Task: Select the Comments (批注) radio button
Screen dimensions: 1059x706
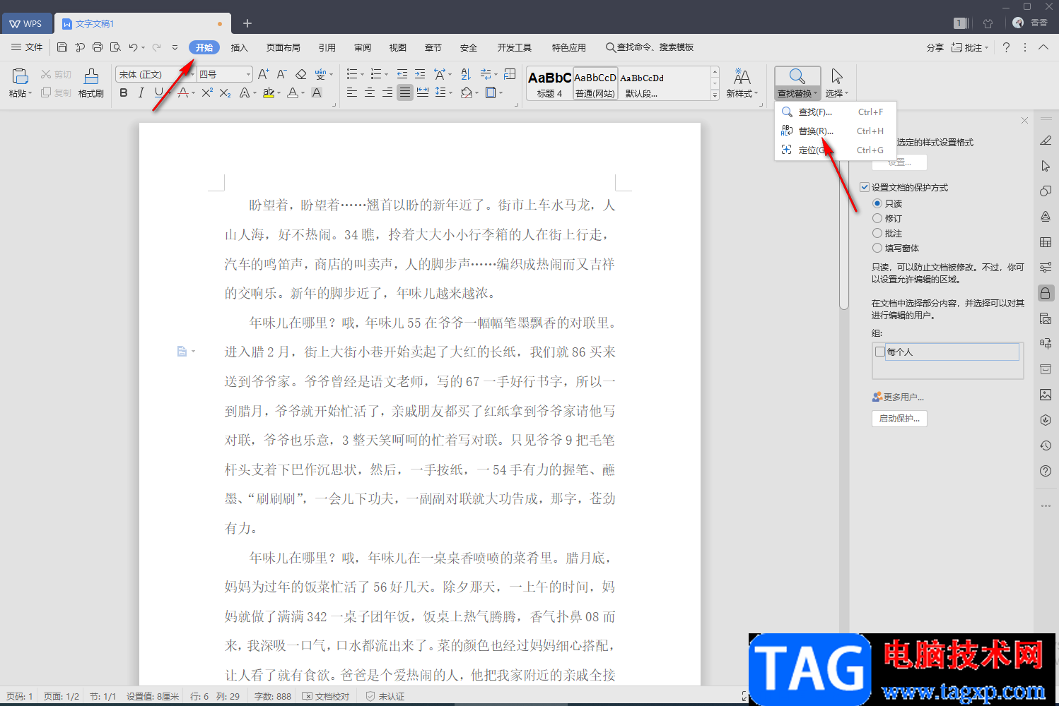Action: (x=877, y=233)
